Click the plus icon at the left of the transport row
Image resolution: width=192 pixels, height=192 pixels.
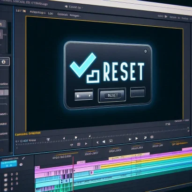coord(72,145)
